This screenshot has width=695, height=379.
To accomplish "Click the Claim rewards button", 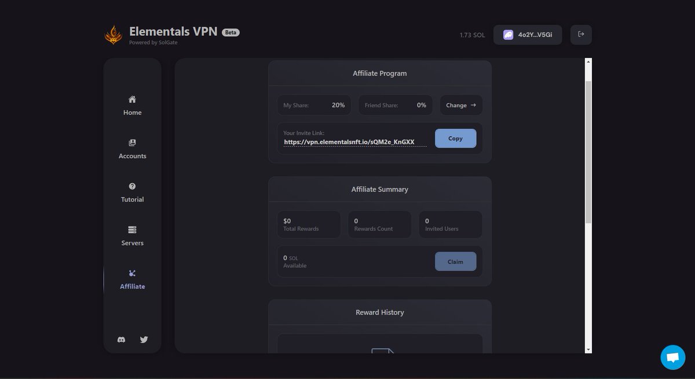I will click(x=456, y=261).
